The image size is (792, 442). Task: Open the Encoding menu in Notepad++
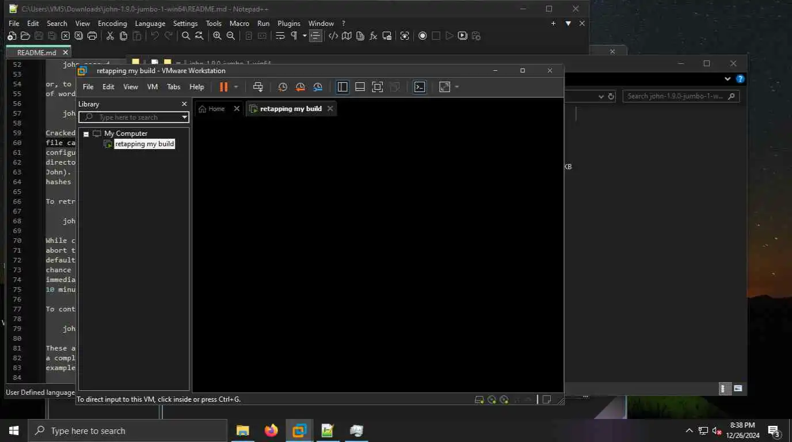(x=112, y=24)
